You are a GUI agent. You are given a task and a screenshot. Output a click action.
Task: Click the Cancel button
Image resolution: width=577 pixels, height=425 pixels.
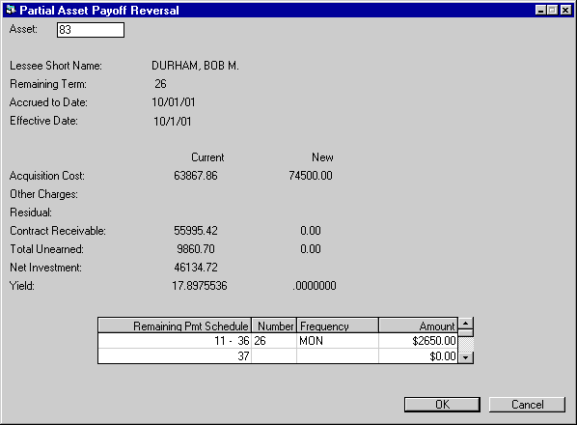pyautogui.click(x=527, y=405)
